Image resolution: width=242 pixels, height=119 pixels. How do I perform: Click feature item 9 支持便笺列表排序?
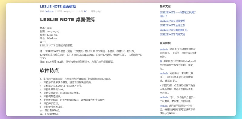(52, 107)
